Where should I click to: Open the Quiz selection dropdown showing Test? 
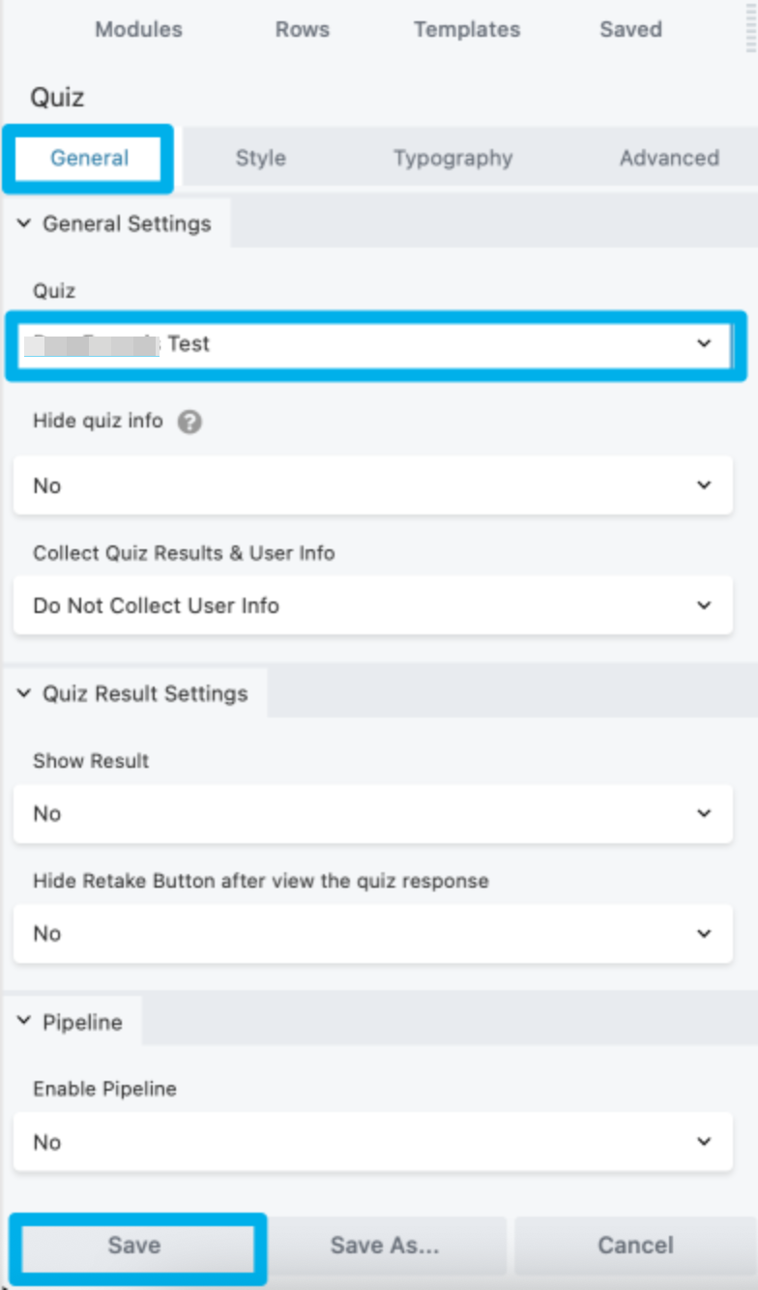[x=377, y=344]
